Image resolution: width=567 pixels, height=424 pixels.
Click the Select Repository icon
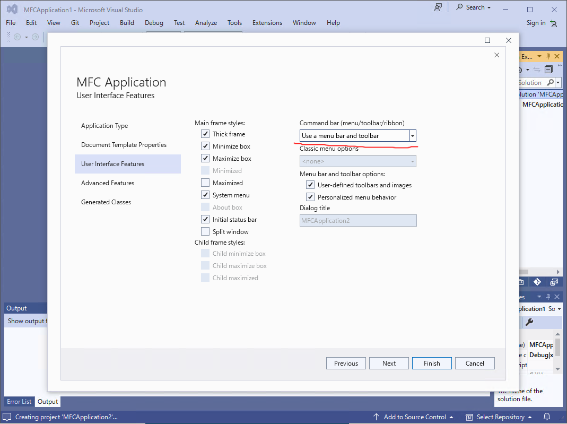click(469, 417)
